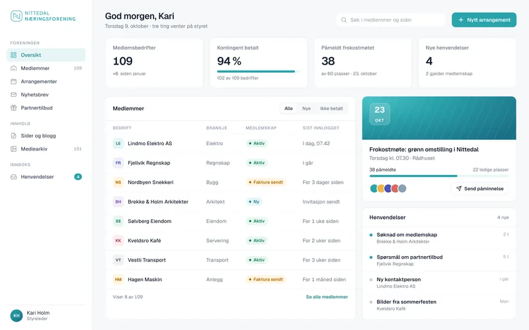Click the KH user avatar

tap(17, 315)
